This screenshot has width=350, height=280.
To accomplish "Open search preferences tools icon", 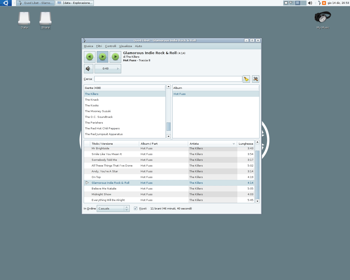I will coord(256,79).
